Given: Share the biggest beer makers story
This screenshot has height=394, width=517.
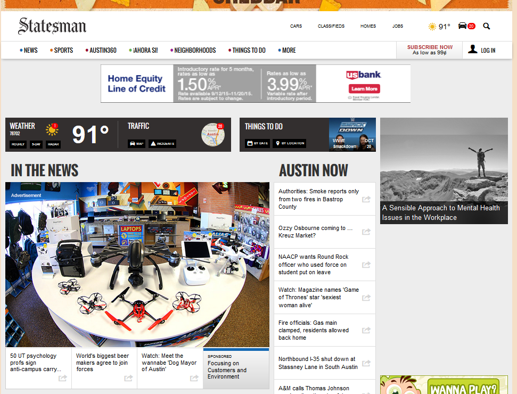Looking at the screenshot, I should pyautogui.click(x=129, y=378).
